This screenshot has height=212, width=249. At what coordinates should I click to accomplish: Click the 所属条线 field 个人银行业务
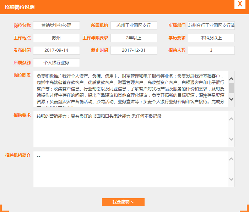click(x=56, y=63)
